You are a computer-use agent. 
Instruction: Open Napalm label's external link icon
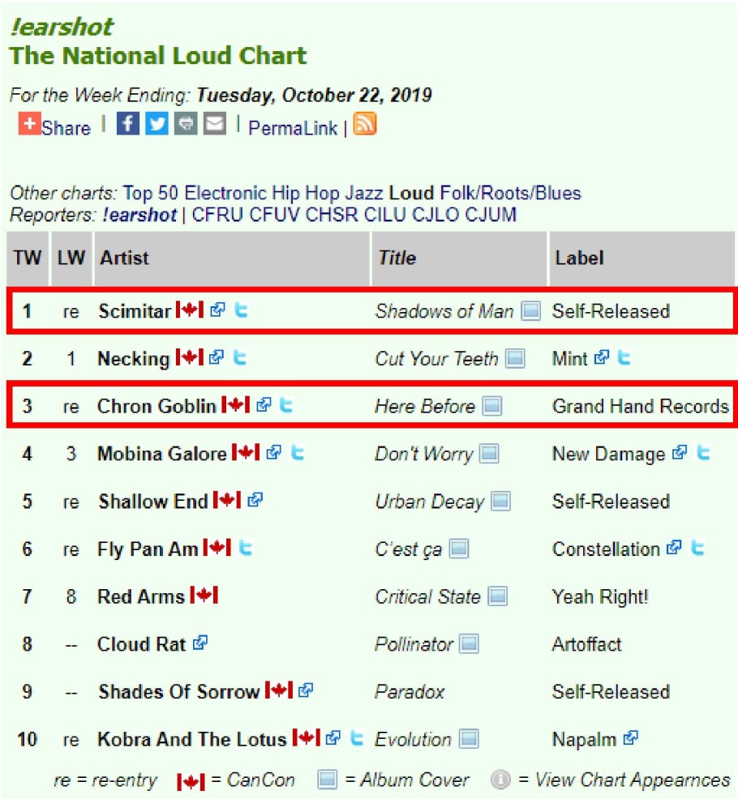[631, 739]
